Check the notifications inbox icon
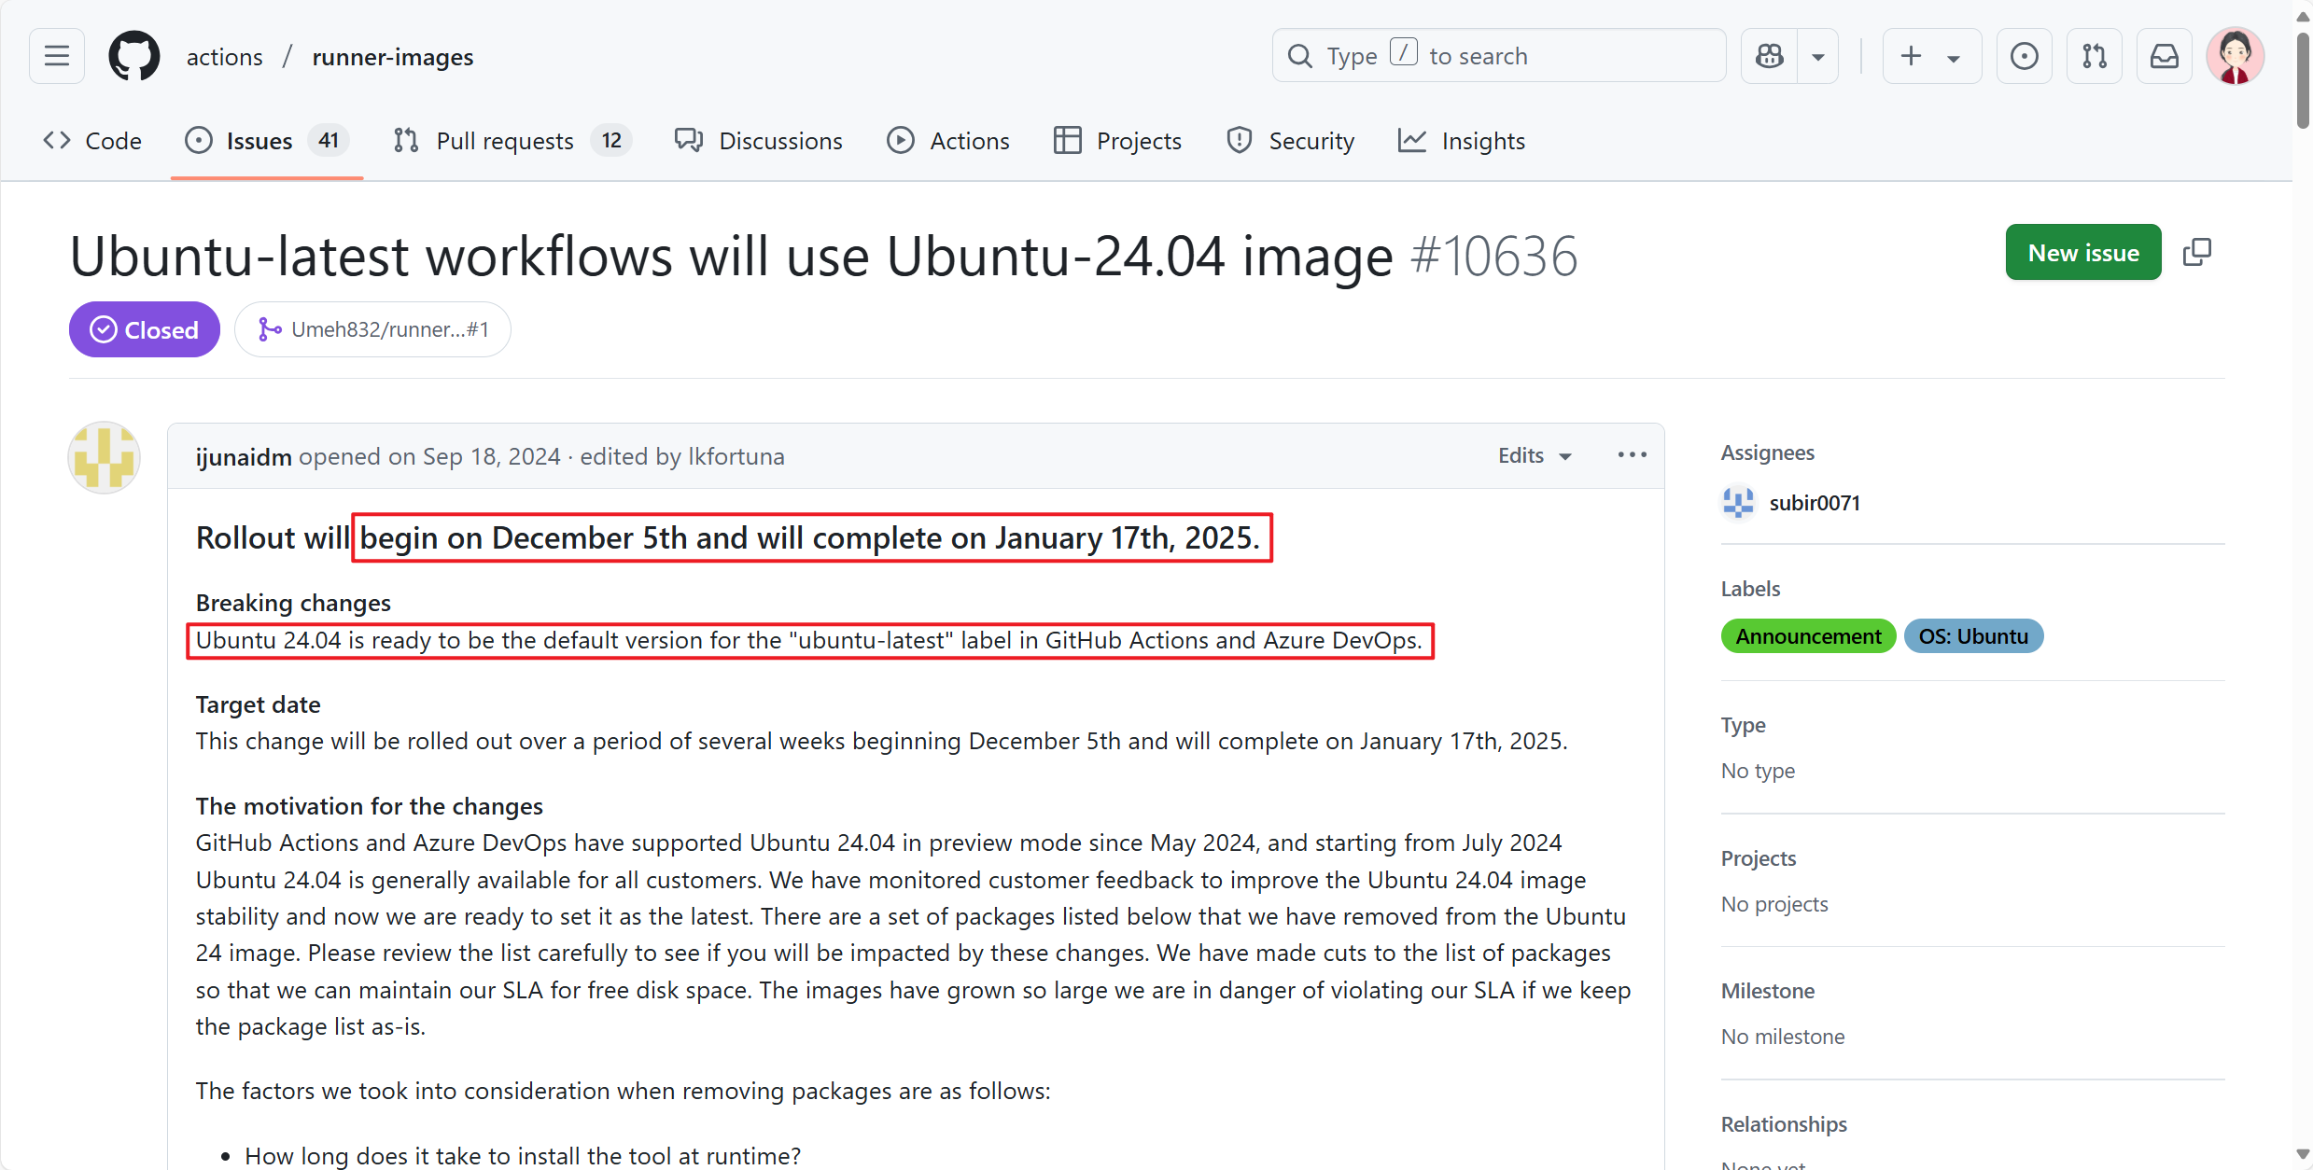This screenshot has height=1170, width=2313. point(2164,56)
